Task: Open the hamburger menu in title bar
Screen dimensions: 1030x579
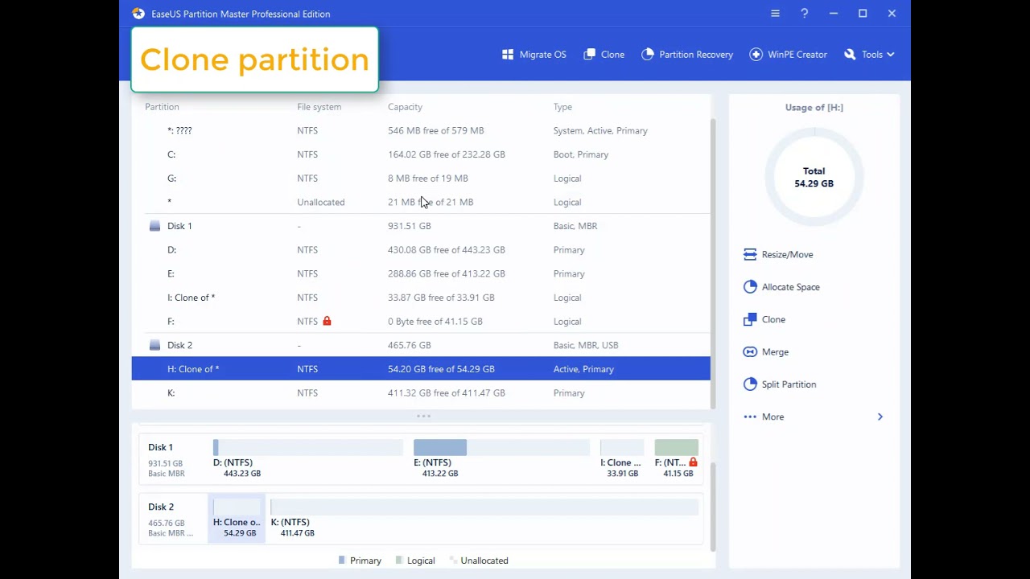Action: [x=775, y=14]
